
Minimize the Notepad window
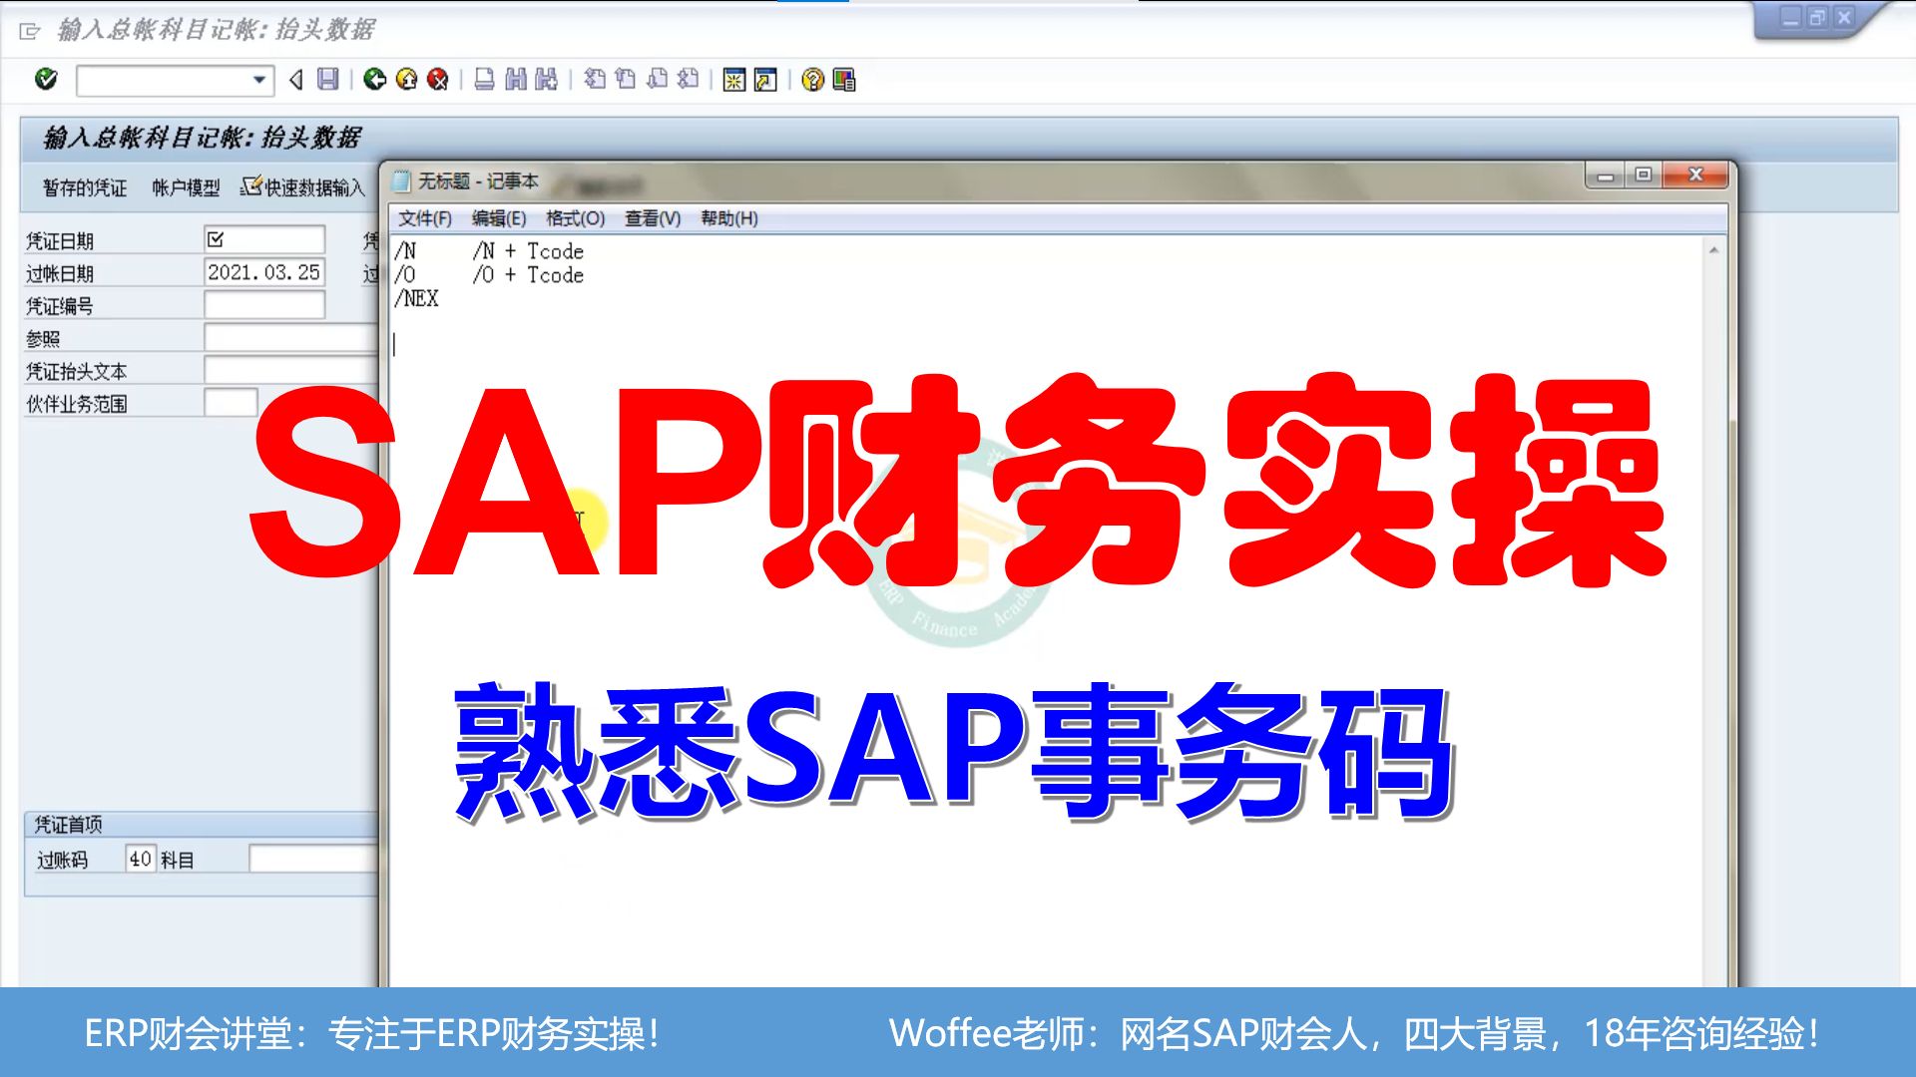click(1606, 176)
